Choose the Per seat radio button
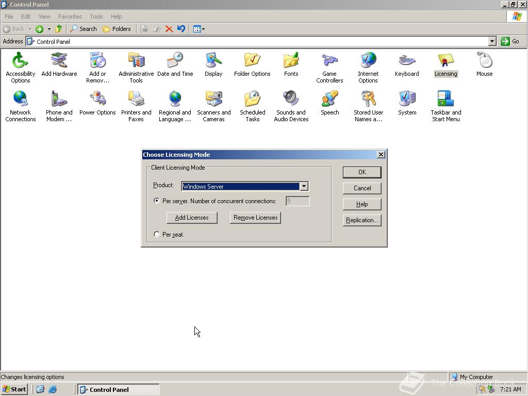The width and height of the screenshot is (528, 396). (x=157, y=234)
